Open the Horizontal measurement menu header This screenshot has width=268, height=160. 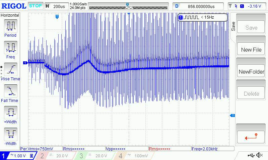click(x=10, y=15)
